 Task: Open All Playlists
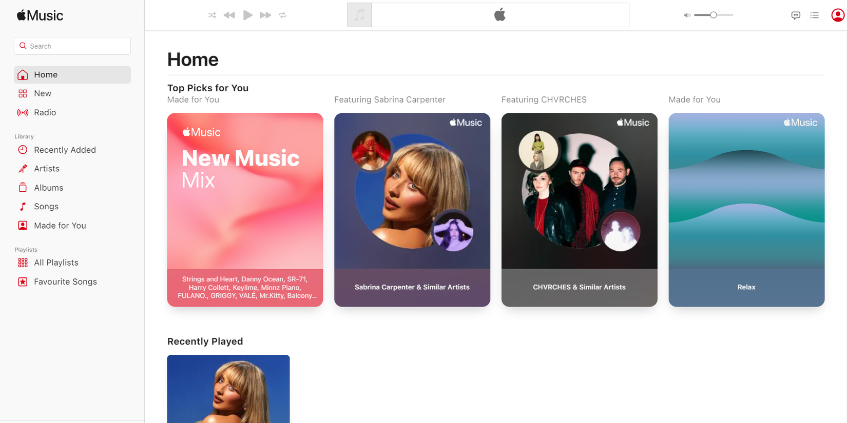72,263
